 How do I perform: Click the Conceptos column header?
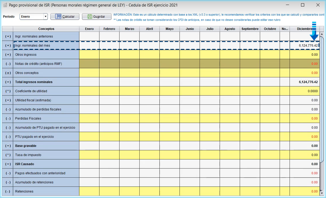[x=46, y=29]
